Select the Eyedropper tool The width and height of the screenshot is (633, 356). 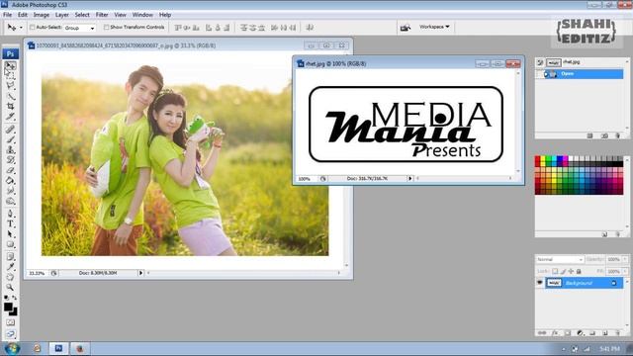tap(11, 267)
